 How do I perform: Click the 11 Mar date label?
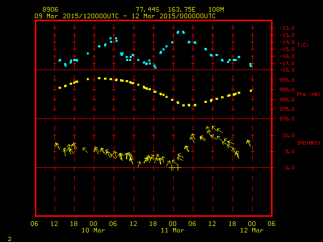click(x=172, y=230)
